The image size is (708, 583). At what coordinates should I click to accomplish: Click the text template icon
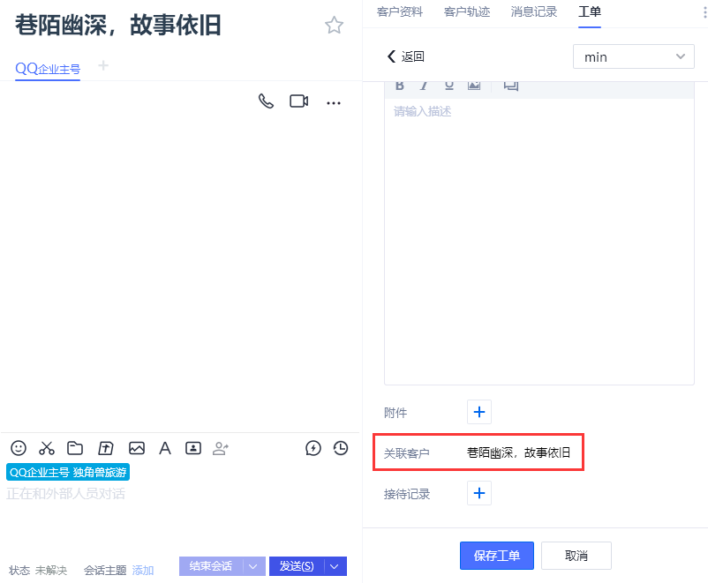coord(106,448)
